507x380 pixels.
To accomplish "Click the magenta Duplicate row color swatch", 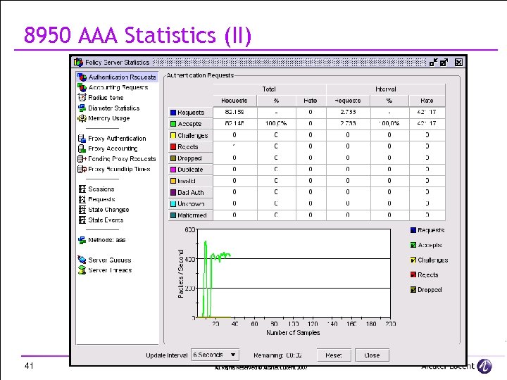I will pyautogui.click(x=173, y=170).
